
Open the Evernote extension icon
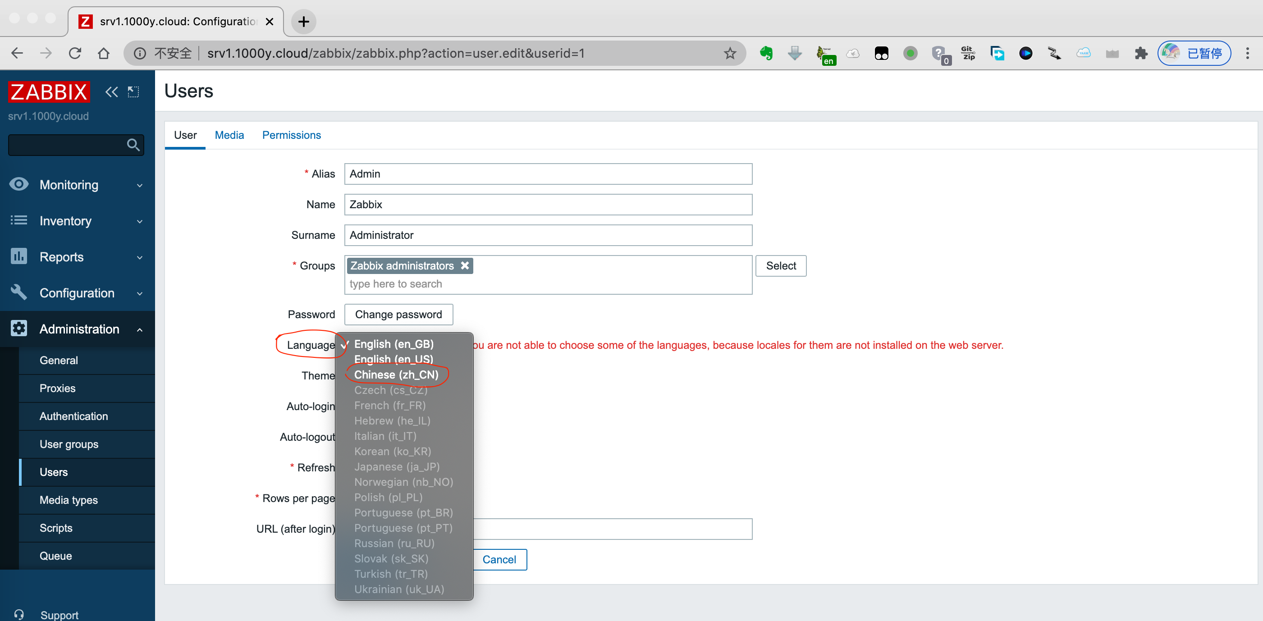[x=766, y=53]
